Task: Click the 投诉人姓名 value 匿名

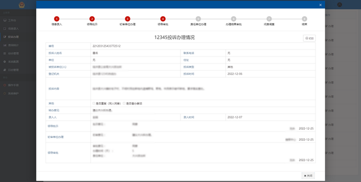Action: pos(95,53)
